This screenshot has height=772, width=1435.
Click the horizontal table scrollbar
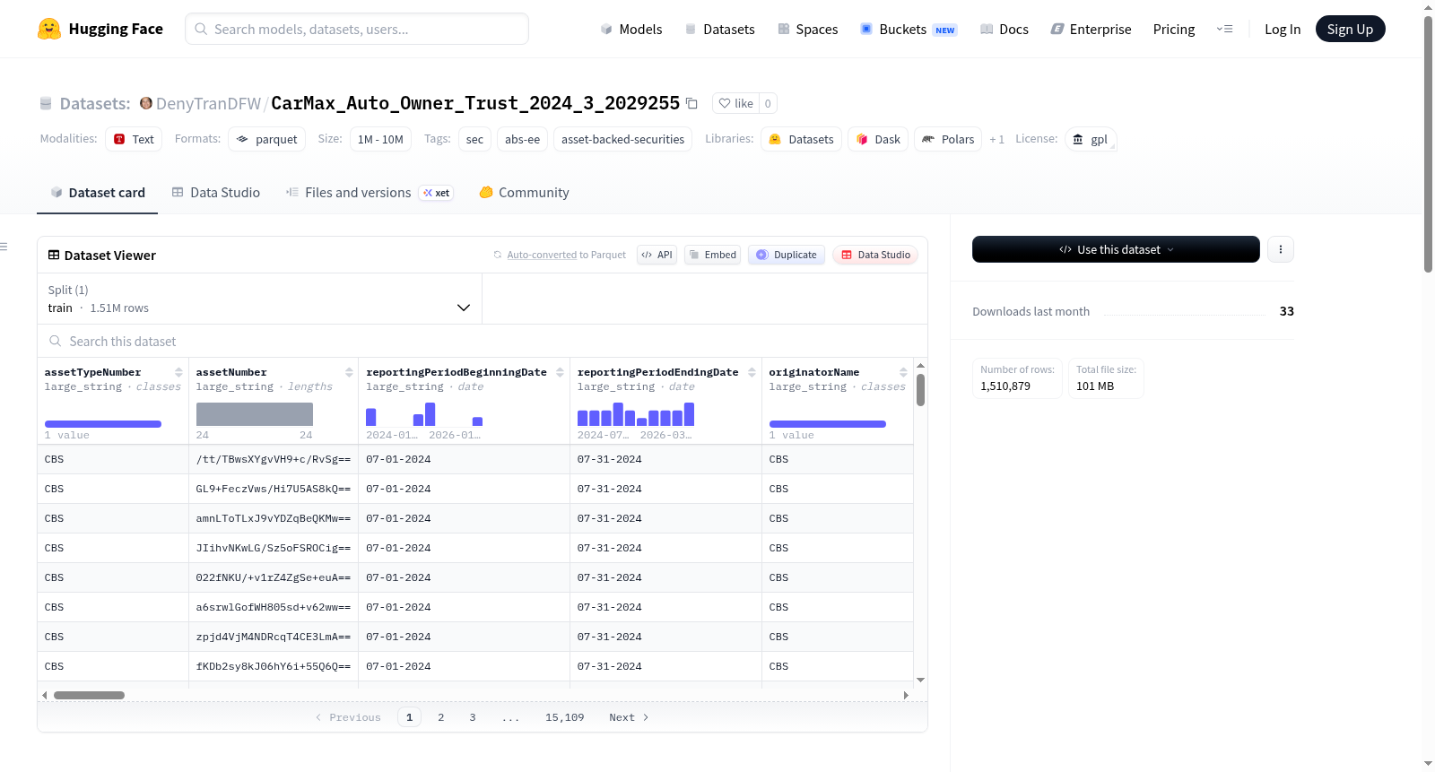[89, 695]
